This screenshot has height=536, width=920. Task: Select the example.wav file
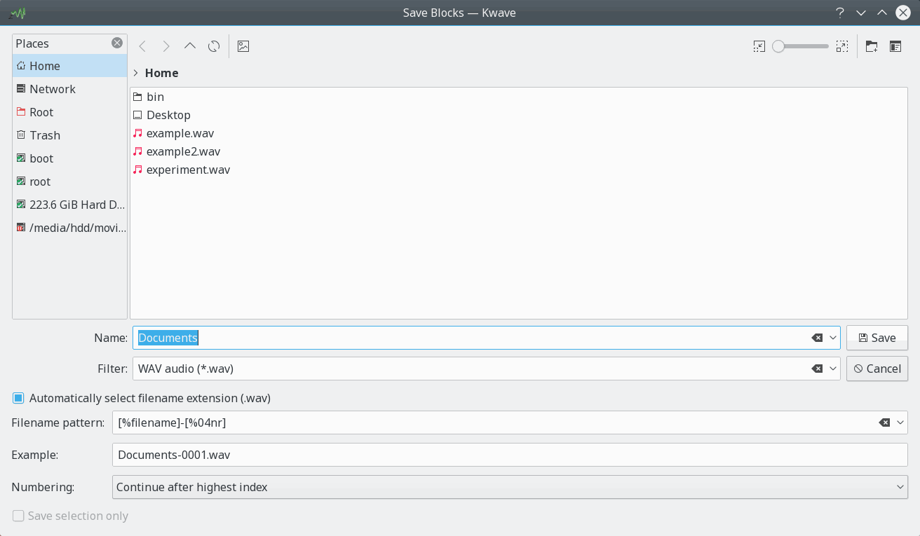(173, 133)
